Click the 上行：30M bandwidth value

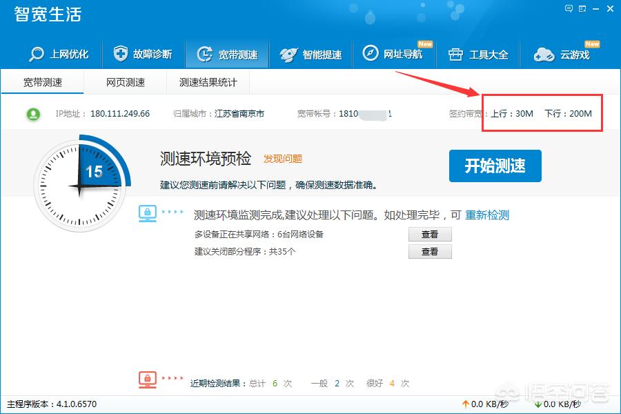pos(512,114)
